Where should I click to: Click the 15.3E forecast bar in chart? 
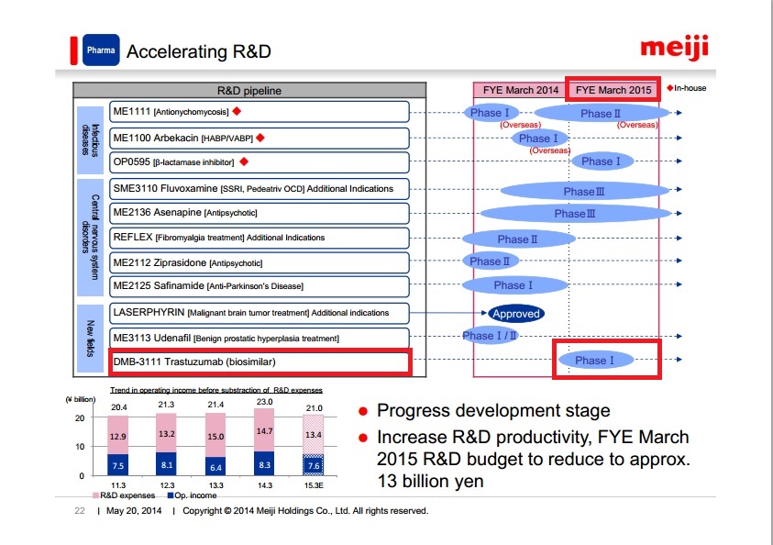[x=314, y=450]
